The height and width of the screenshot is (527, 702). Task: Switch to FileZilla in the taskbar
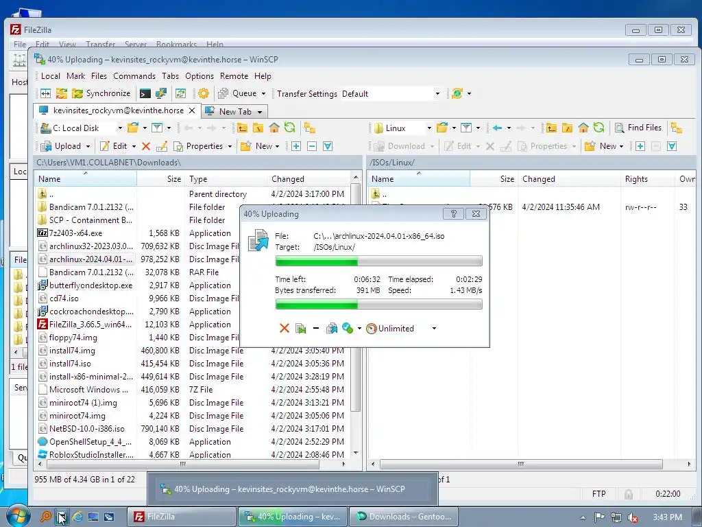181,517
